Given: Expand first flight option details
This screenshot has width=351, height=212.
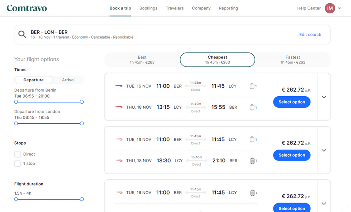Looking at the screenshot, I should (324, 97).
